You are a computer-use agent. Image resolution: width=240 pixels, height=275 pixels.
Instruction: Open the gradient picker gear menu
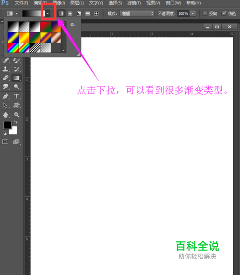(x=72, y=25)
